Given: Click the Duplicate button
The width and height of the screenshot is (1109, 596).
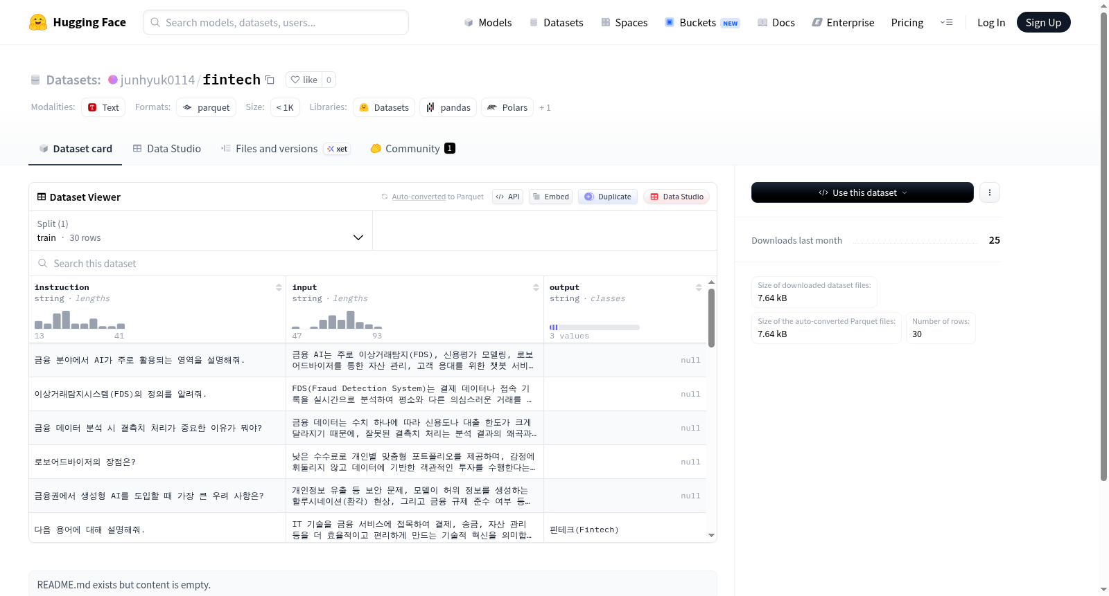Looking at the screenshot, I should [x=607, y=197].
